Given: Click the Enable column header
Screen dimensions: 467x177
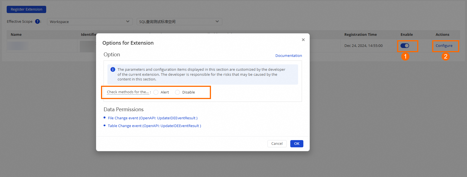Looking at the screenshot, I should [407, 35].
